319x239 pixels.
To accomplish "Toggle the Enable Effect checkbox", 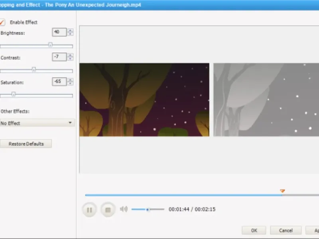I will point(2,22).
